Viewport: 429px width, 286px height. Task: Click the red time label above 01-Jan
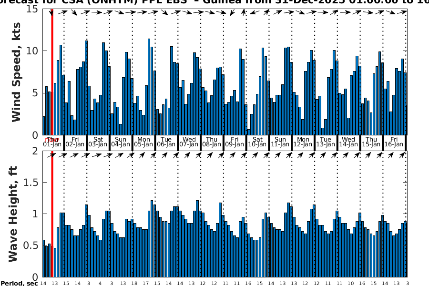pyautogui.click(x=52, y=140)
